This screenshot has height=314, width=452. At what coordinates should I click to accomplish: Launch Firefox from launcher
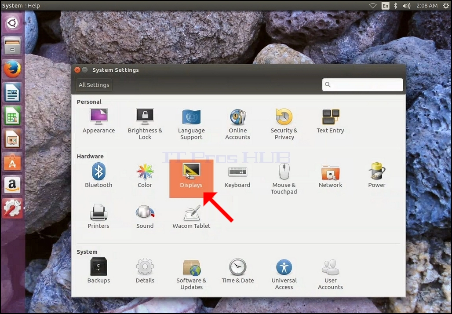(12, 69)
